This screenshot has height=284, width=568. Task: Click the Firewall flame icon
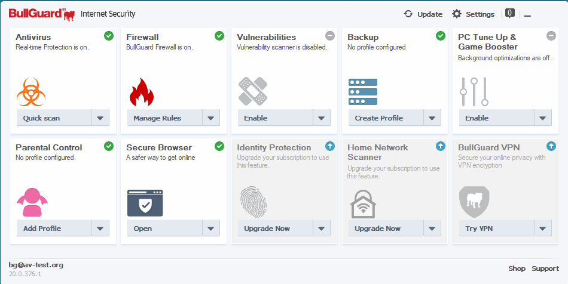click(x=142, y=92)
